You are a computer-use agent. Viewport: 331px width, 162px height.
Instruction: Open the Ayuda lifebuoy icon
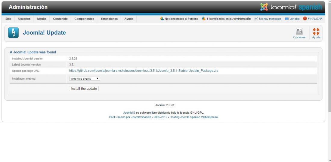coord(316,32)
